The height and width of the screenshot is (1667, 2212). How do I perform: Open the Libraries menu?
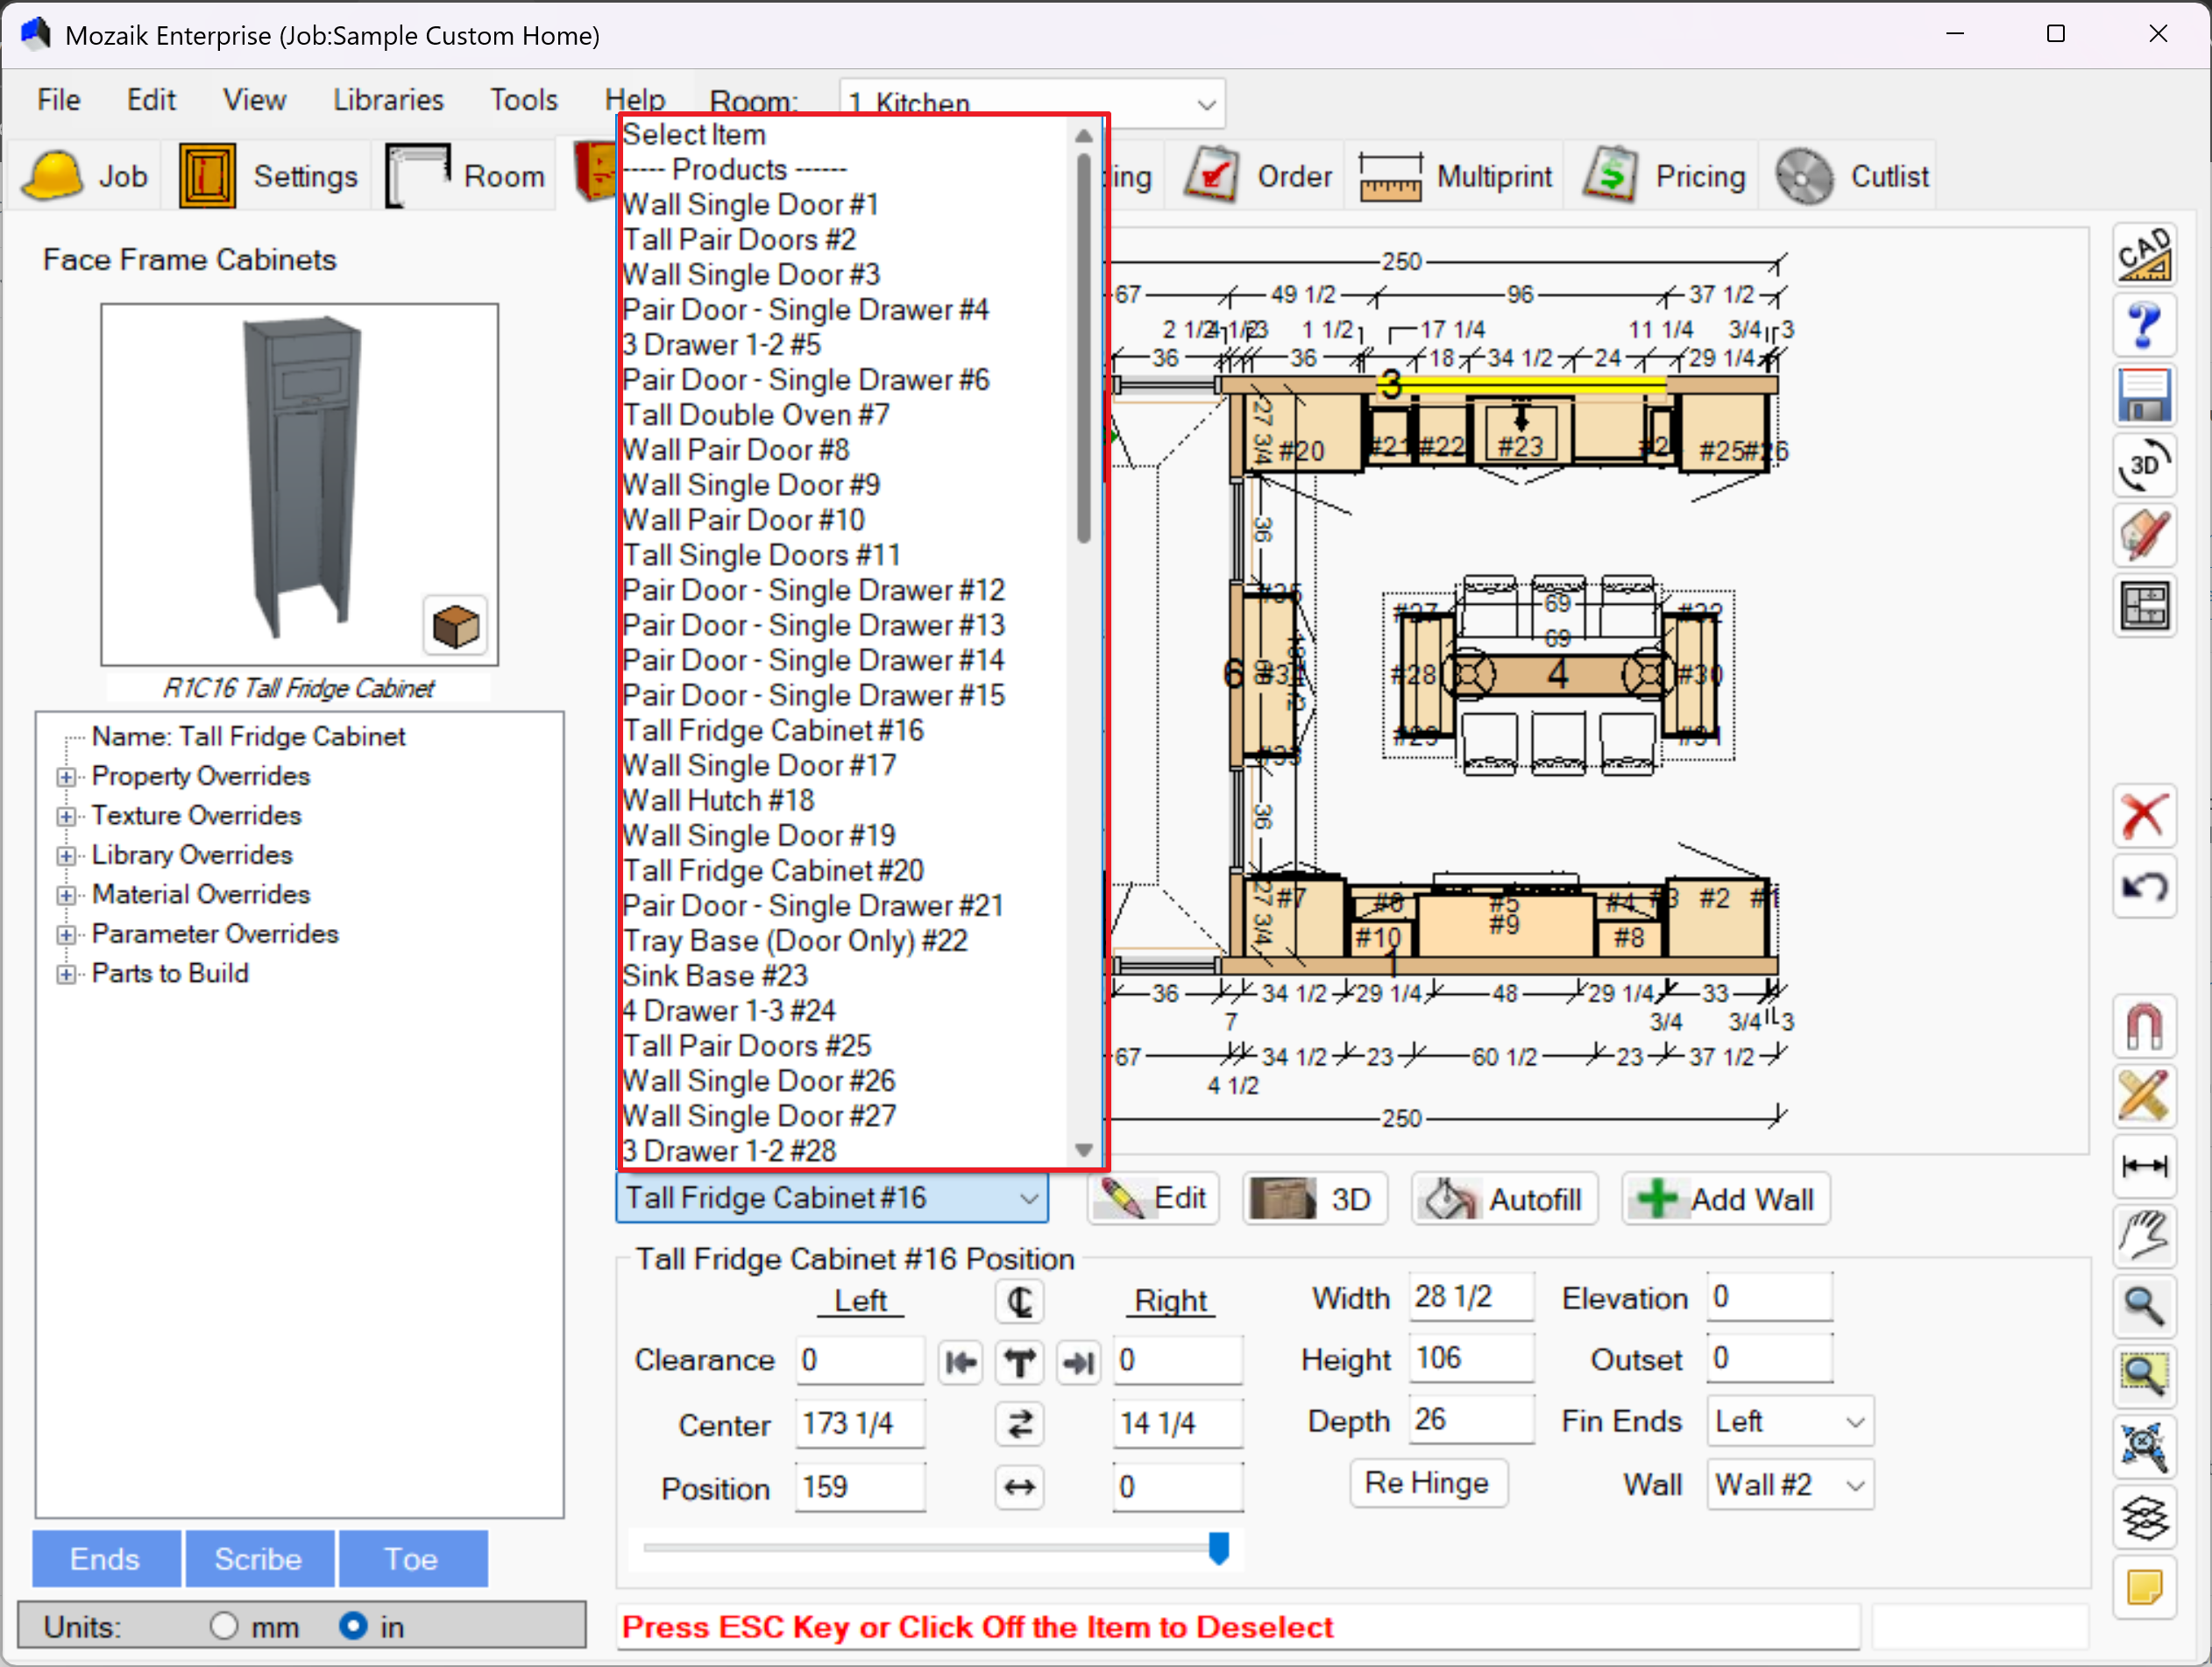tap(388, 100)
